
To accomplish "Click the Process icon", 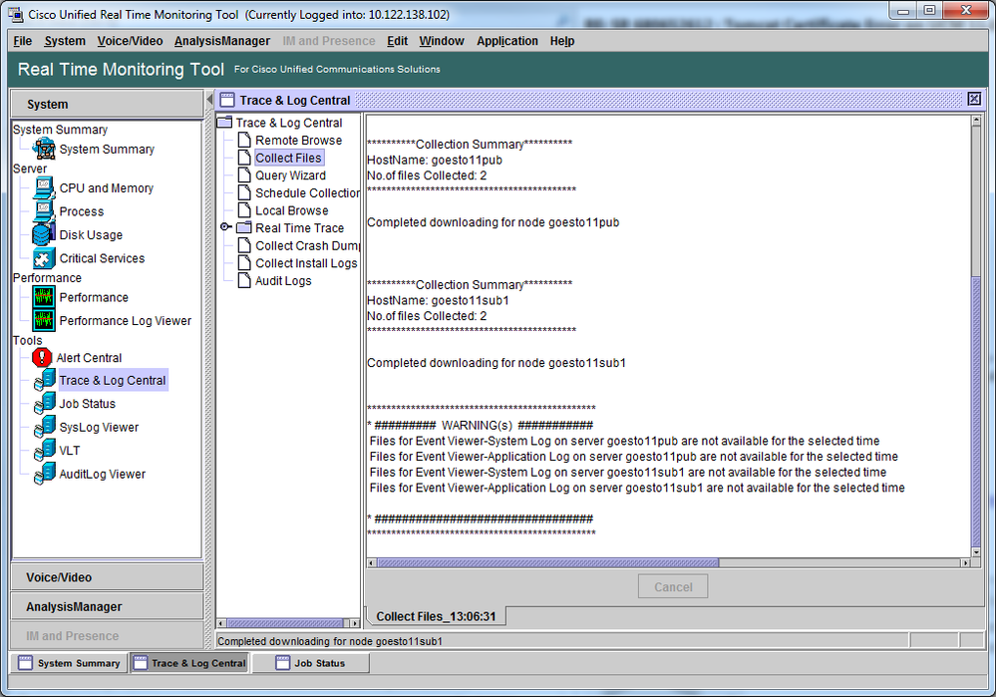I will (x=43, y=211).
